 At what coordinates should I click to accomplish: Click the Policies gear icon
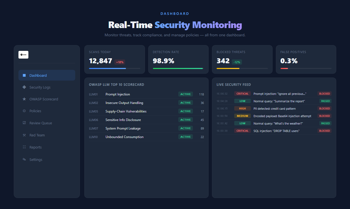(x=24, y=111)
